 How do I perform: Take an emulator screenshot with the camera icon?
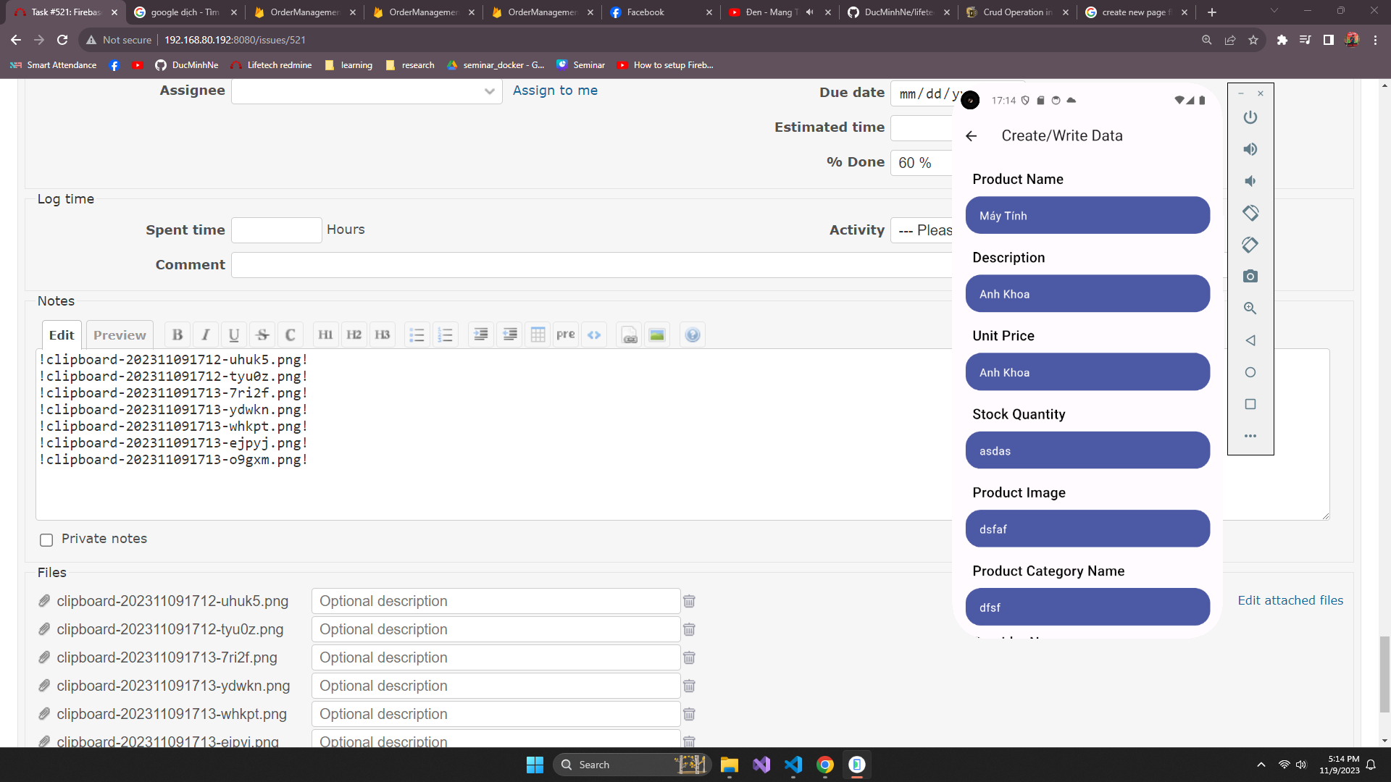pos(1250,277)
